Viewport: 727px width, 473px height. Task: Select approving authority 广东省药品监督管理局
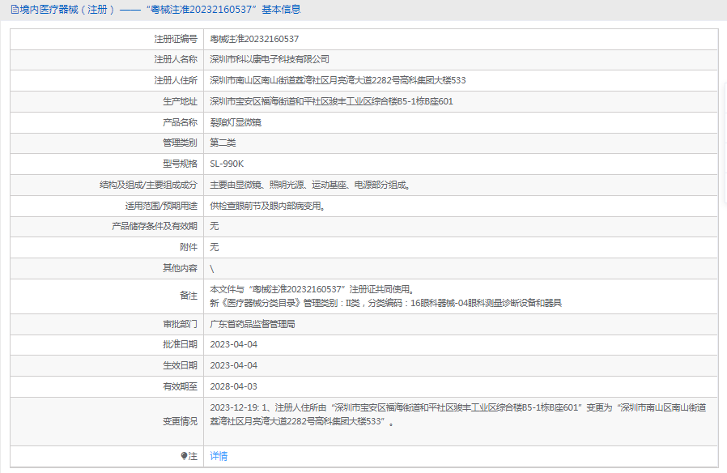pyautogui.click(x=253, y=324)
